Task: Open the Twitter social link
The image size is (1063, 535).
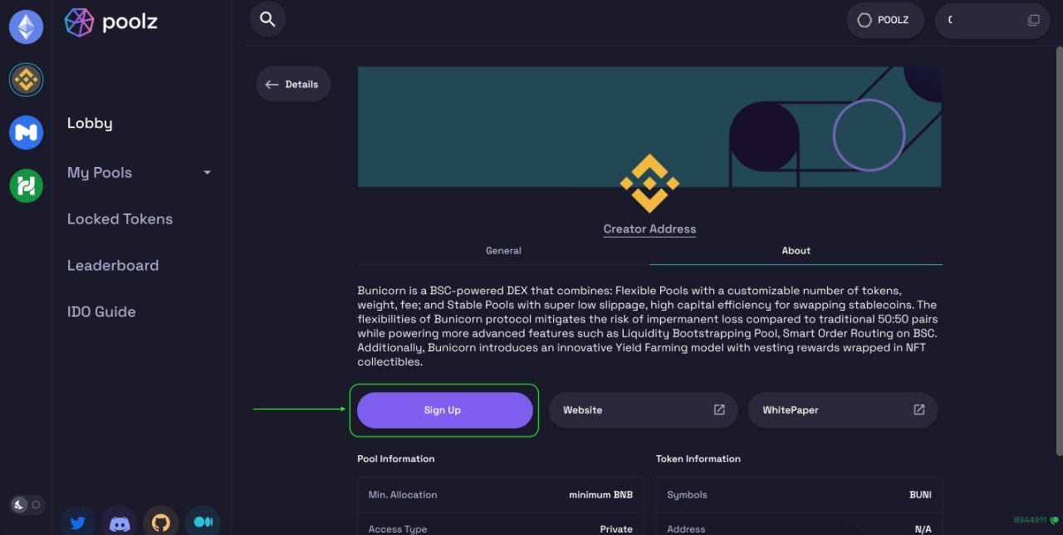Action: (78, 523)
